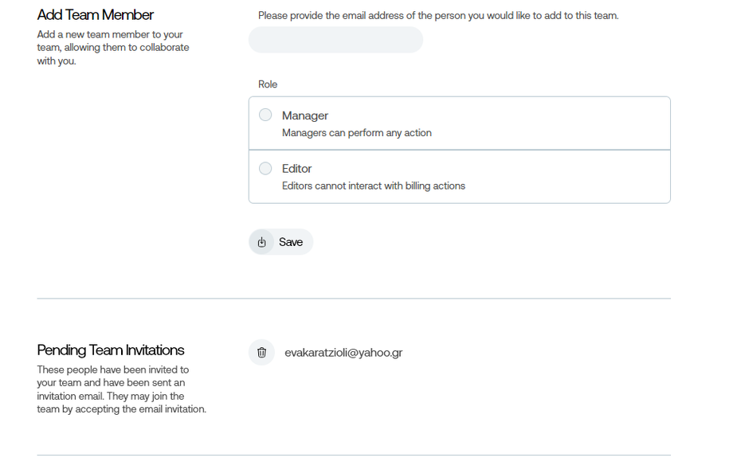
Task: Click the Save button label
Action: coord(291,242)
